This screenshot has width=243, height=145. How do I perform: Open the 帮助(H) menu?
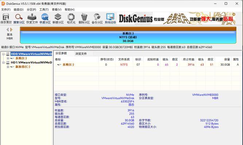pyautogui.click(x=70, y=9)
